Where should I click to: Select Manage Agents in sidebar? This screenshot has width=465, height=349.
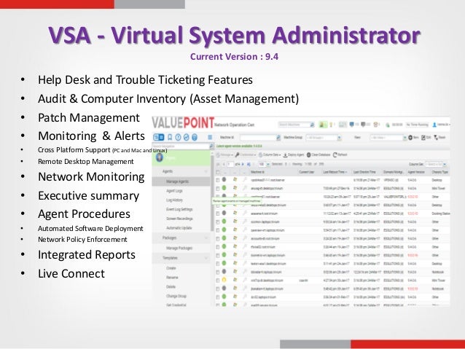(x=181, y=181)
